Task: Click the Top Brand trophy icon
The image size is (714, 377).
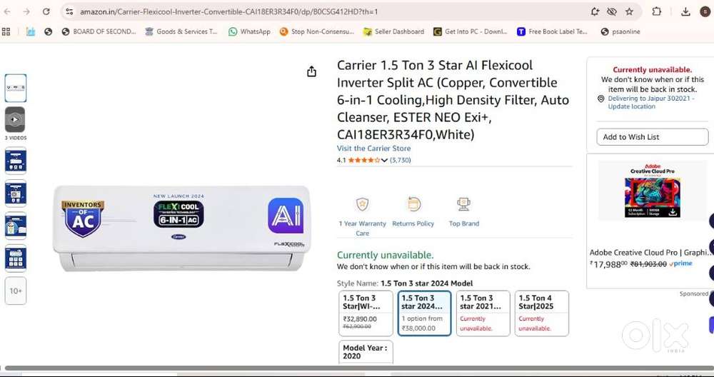Action: coord(464,205)
